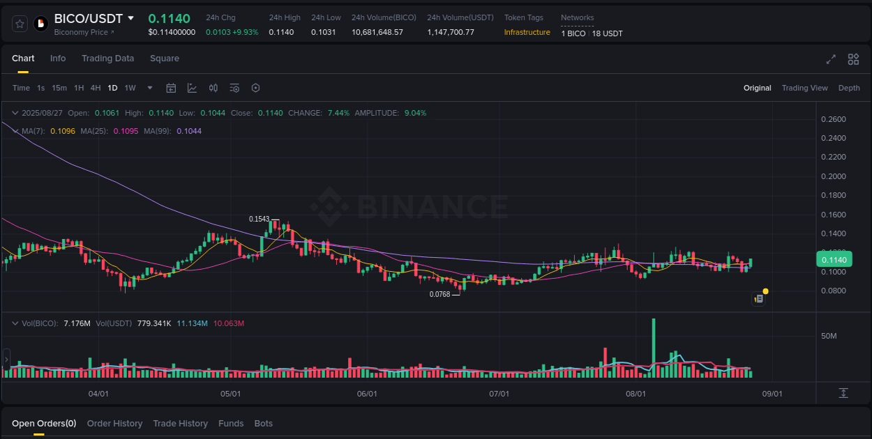The height and width of the screenshot is (439, 872).
Task: Toggle BICO/USDT as a favorite
Action: click(20, 23)
